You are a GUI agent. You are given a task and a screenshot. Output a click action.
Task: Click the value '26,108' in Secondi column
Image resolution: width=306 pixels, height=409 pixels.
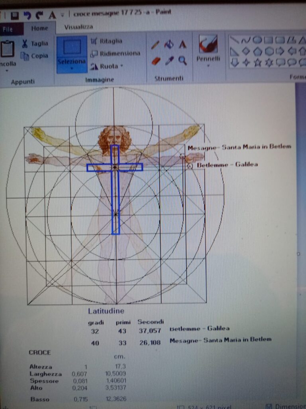(150, 342)
